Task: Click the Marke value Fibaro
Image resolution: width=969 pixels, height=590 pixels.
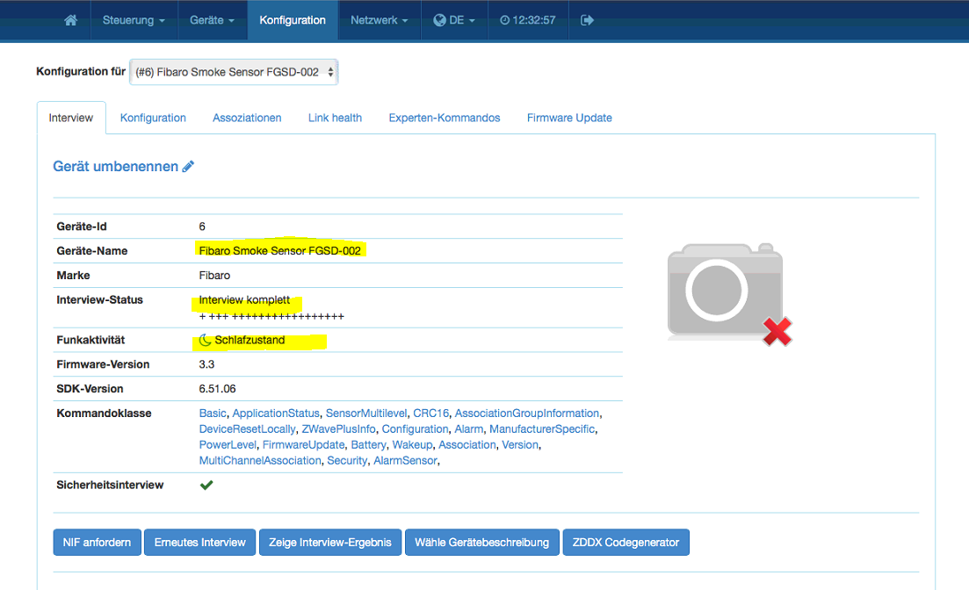Action: pos(214,276)
